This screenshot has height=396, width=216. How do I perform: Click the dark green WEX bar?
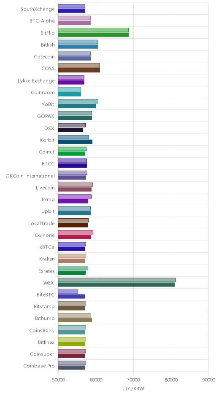116,285
